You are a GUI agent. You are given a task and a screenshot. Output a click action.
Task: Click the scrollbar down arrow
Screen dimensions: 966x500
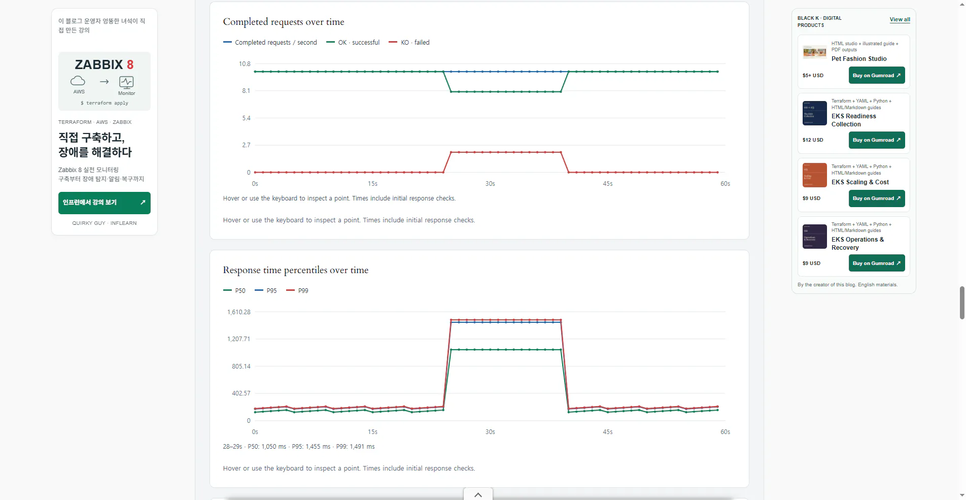click(x=962, y=495)
